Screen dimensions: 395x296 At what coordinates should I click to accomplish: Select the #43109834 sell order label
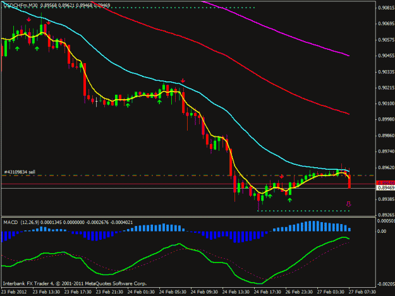(20, 172)
